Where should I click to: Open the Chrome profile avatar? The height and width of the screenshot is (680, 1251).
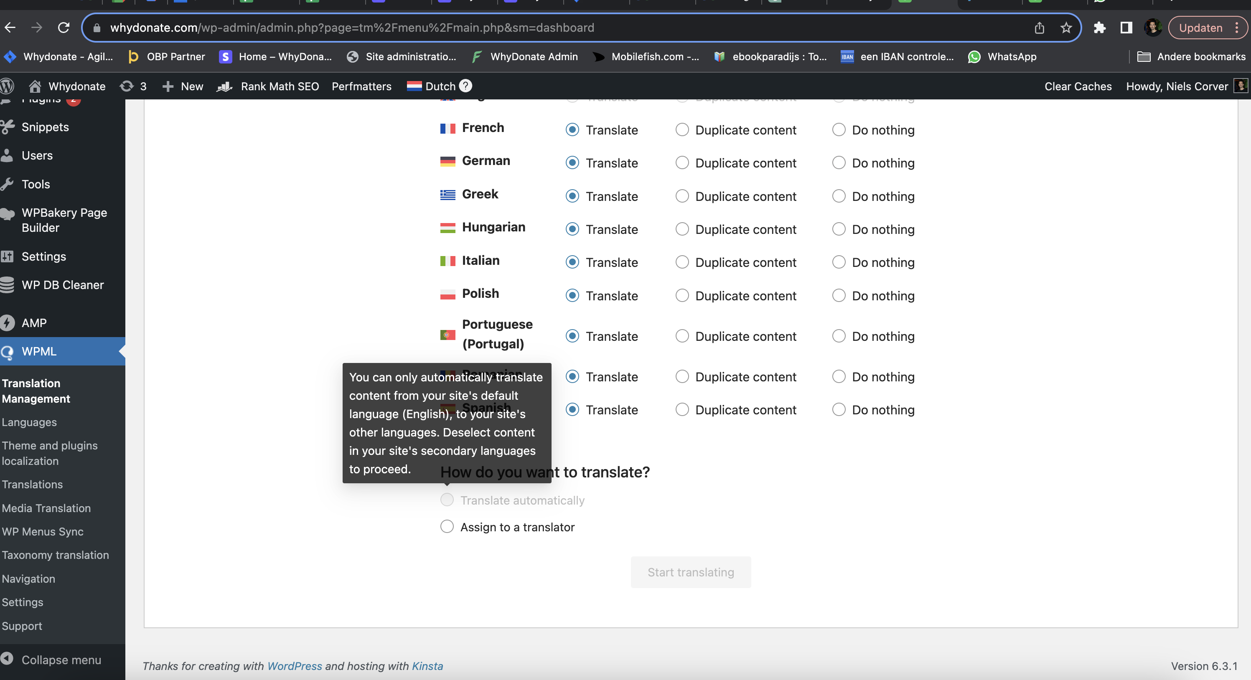(1153, 28)
